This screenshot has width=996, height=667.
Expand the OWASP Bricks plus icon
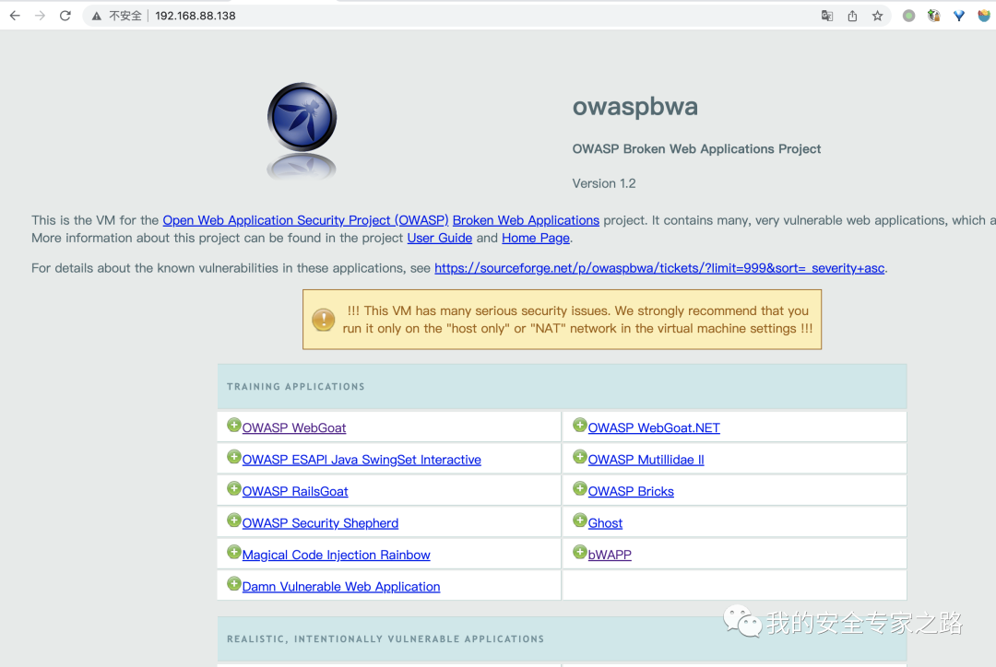(x=579, y=488)
